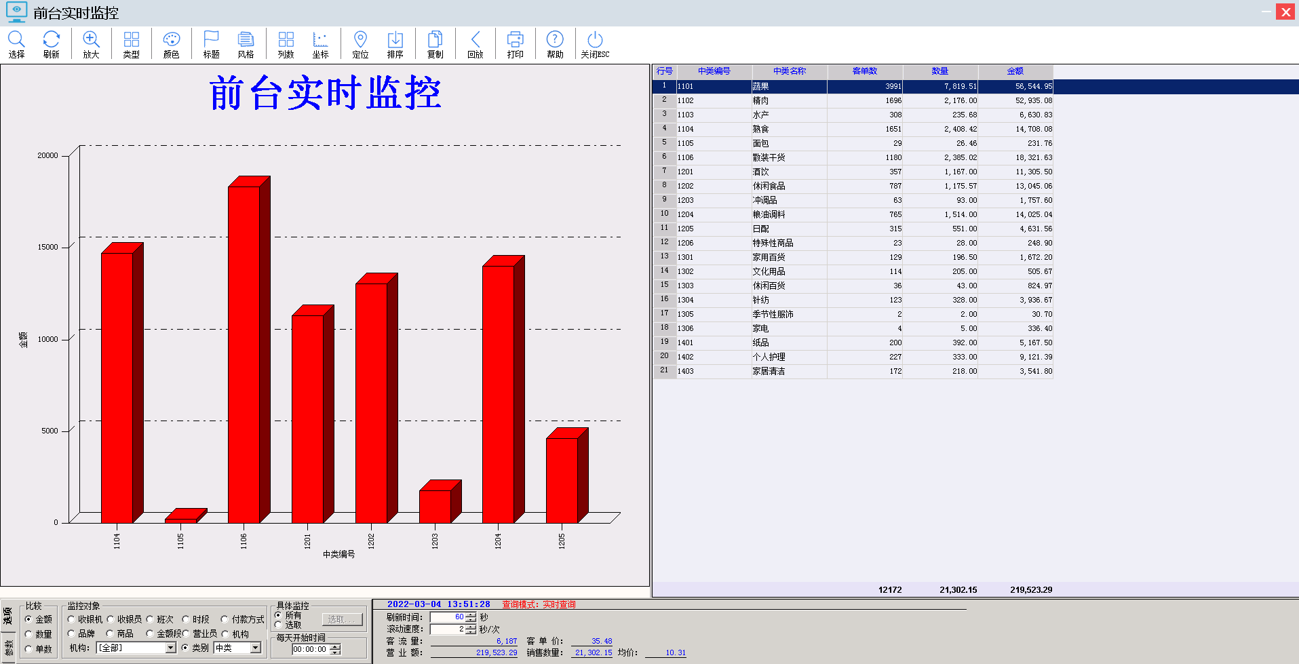The height and width of the screenshot is (664, 1299).
Task: Click the 坐标 axis icon
Action: click(320, 40)
